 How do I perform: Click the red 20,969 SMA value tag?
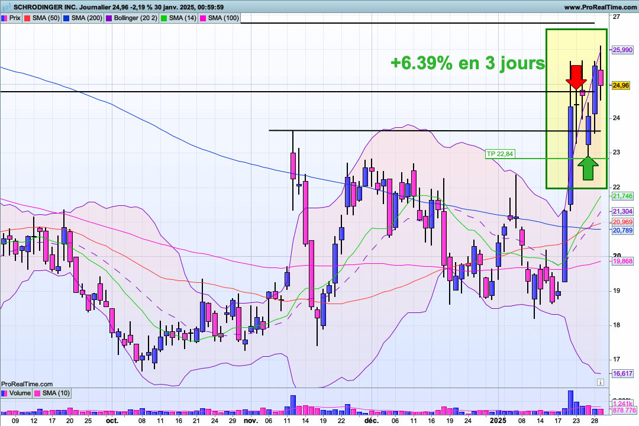tap(622, 222)
